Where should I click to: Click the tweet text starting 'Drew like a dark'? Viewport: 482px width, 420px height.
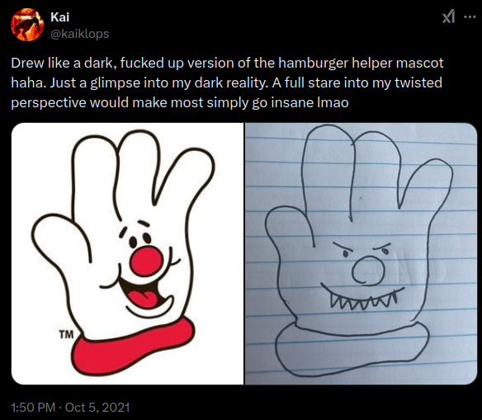[227, 83]
